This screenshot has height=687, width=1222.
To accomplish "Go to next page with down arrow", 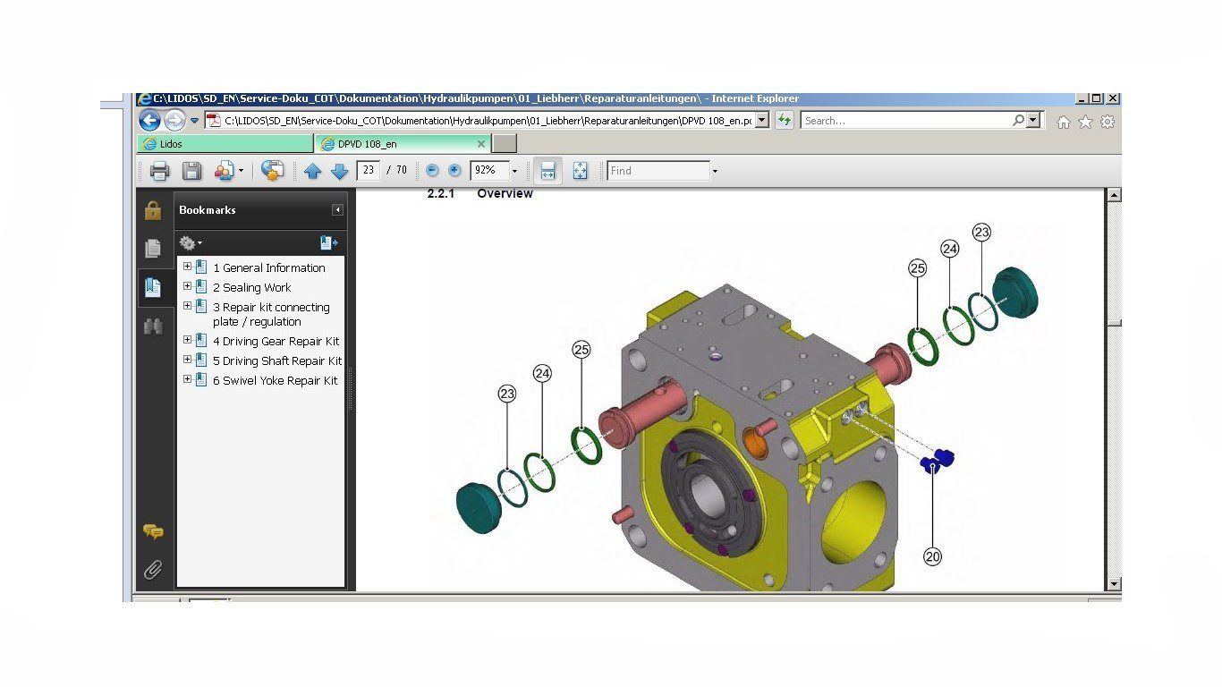I will click(x=339, y=171).
